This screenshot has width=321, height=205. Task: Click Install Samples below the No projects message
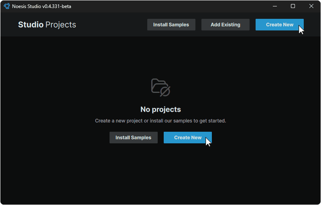[x=134, y=137]
